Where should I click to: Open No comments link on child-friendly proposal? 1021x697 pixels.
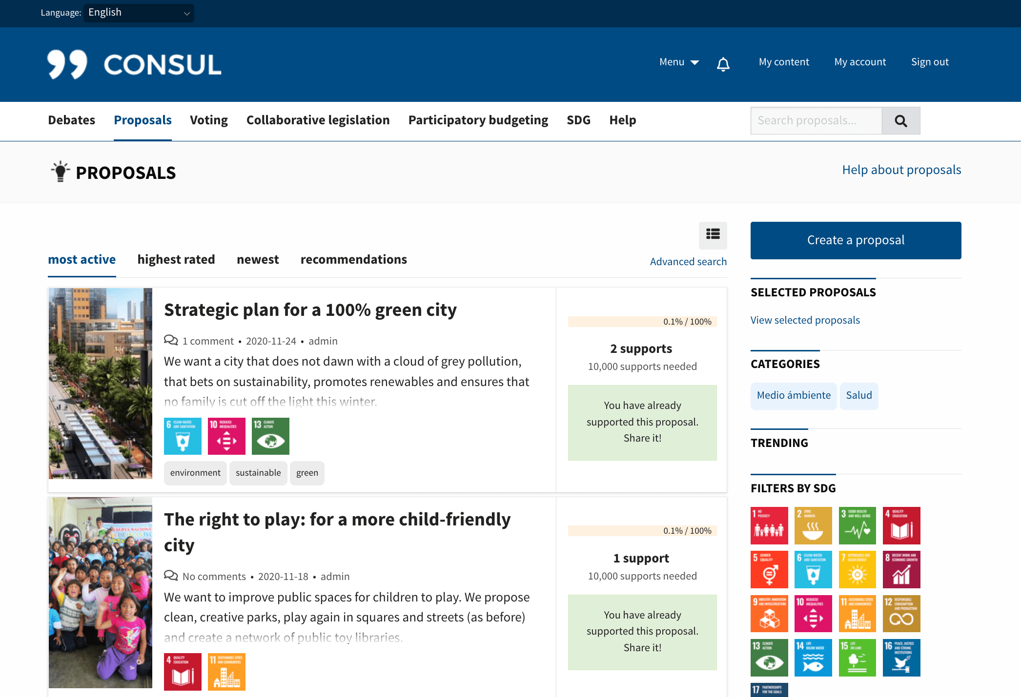coord(214,577)
